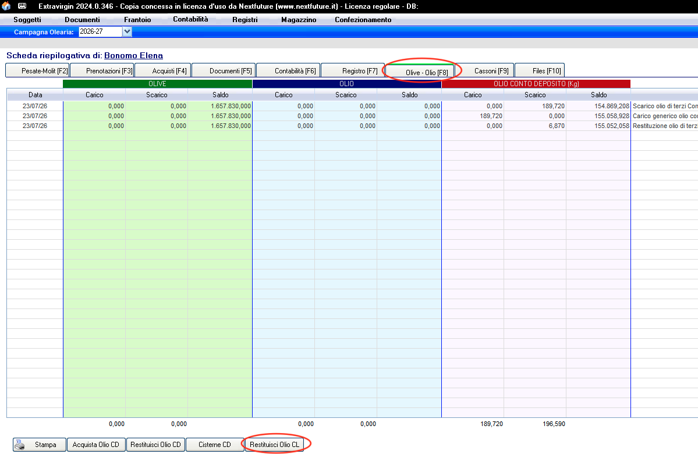Click the printer icon on Stampa button
Image resolution: width=698 pixels, height=454 pixels.
coord(20,445)
